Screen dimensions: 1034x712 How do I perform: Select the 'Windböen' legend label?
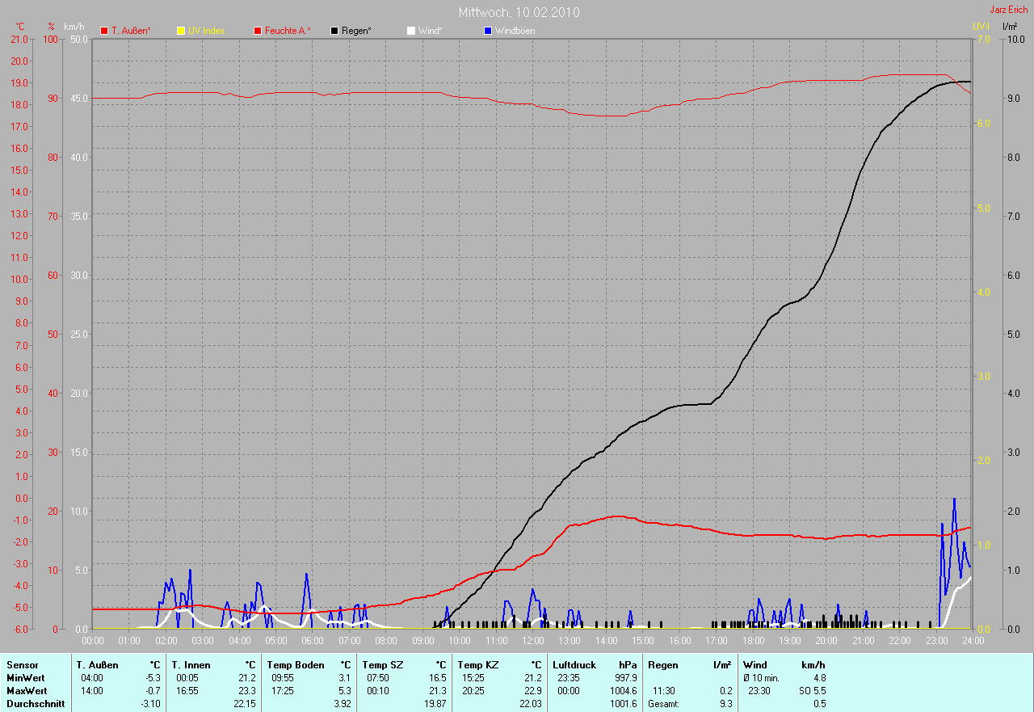(x=515, y=31)
